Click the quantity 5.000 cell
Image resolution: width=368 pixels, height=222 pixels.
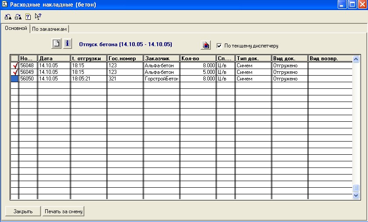pyautogui.click(x=198, y=72)
